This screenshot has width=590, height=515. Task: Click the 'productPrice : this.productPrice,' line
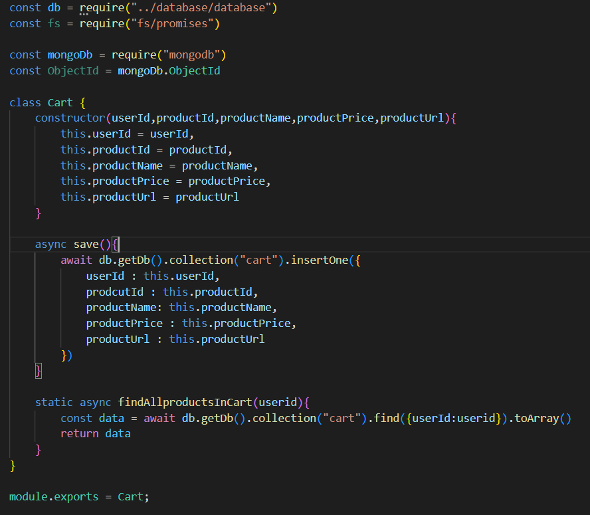191,324
